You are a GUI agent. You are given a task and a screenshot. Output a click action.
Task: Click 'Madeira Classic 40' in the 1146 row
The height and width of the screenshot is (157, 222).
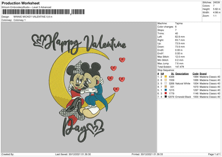coord(210,94)
